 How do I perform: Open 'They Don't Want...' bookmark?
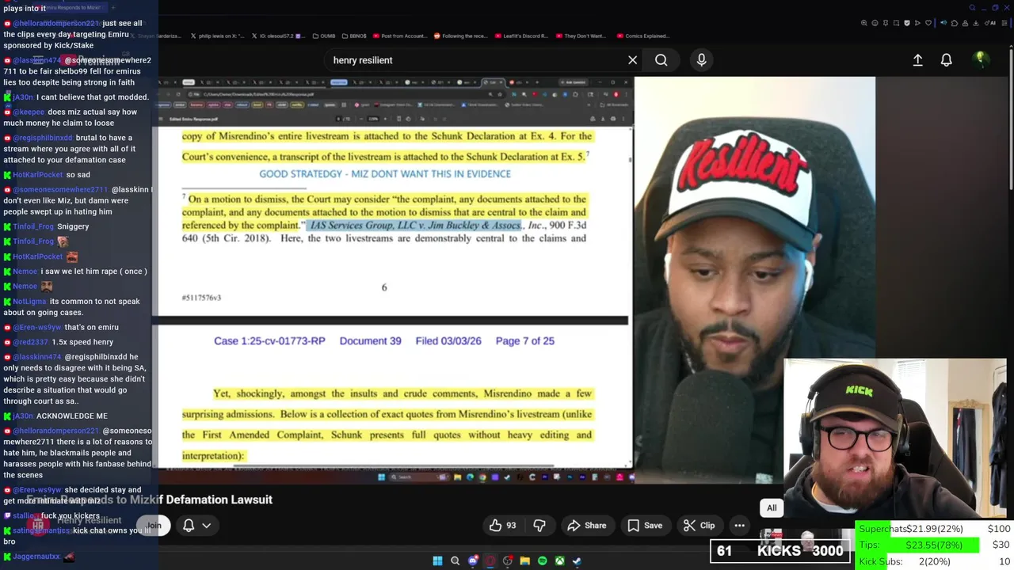581,36
